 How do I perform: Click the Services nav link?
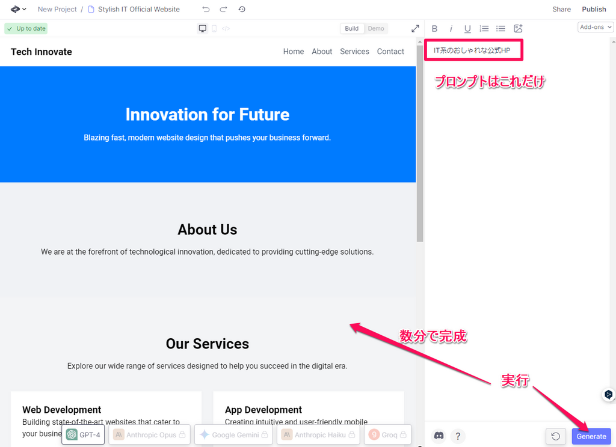tap(354, 52)
